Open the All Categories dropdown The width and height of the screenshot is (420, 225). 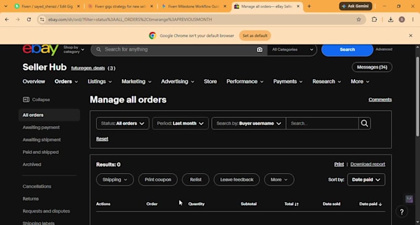(x=292, y=49)
